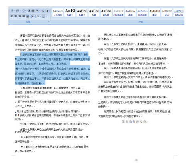Click the paragraph starting 第六十二条
This screenshot has height=163, width=186.
click(135, 102)
